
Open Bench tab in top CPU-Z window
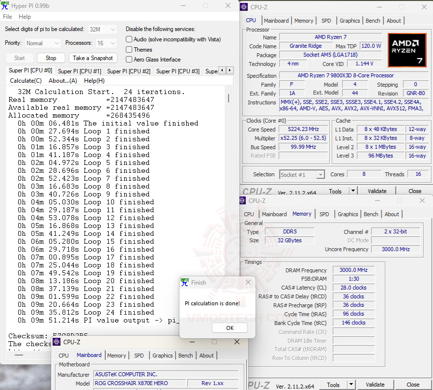pos(373,21)
